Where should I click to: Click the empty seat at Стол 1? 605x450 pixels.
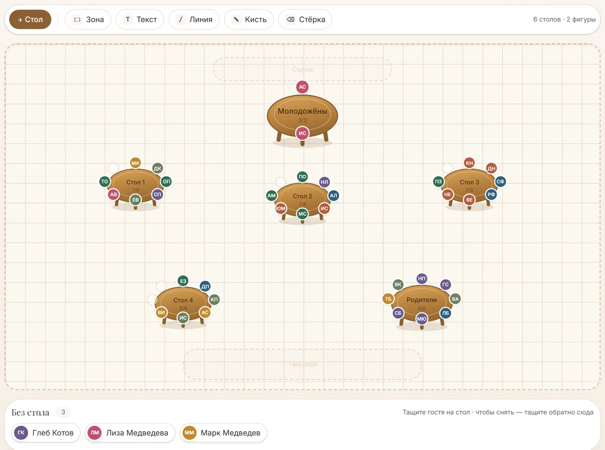(x=113, y=168)
